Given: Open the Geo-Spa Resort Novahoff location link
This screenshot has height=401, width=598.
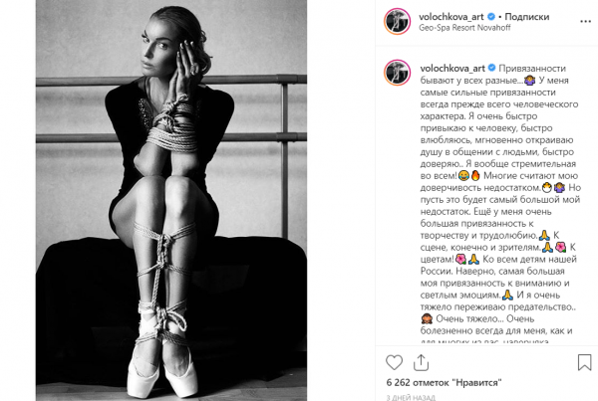Looking at the screenshot, I should [464, 28].
